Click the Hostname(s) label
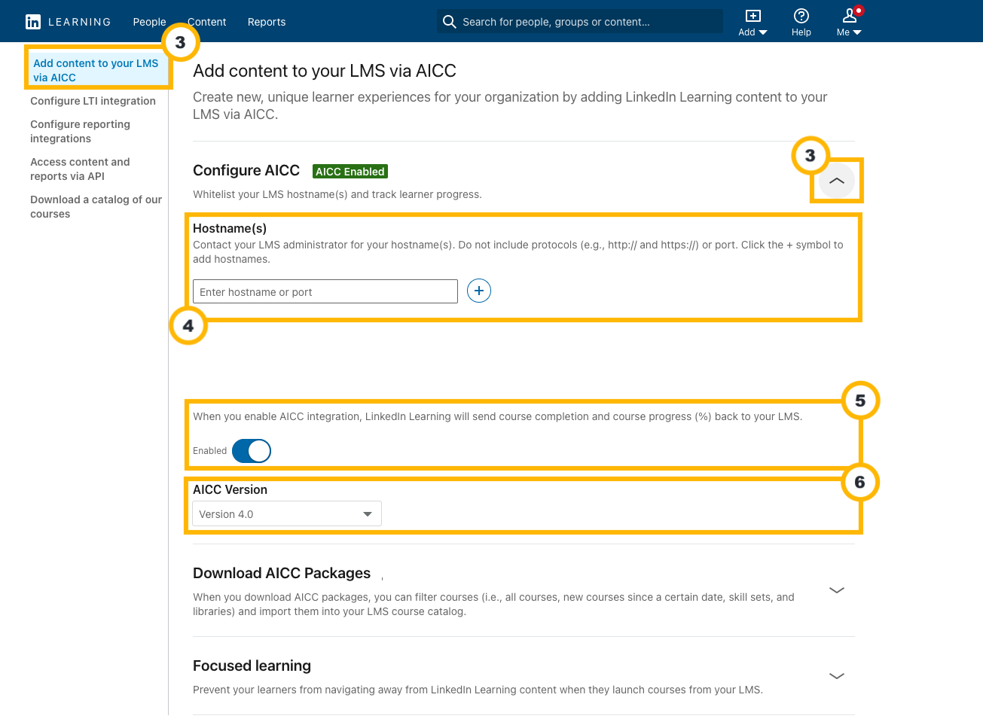This screenshot has height=728, width=983. coord(230,228)
